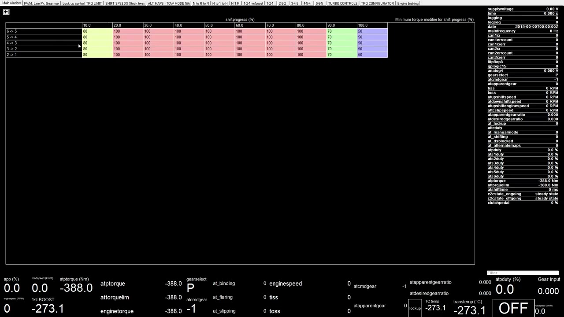Click the 10.0 column header

point(97,26)
